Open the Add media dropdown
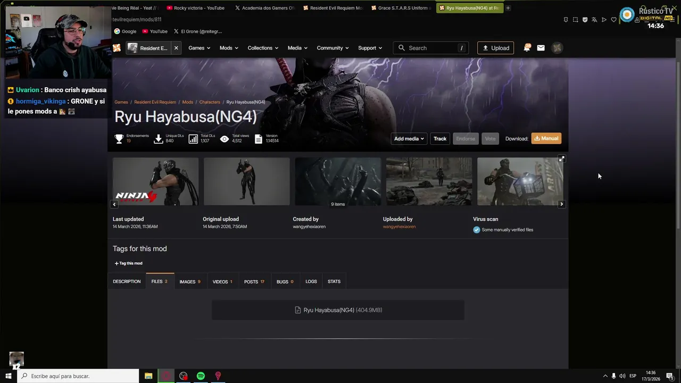This screenshot has width=681, height=383. (409, 139)
